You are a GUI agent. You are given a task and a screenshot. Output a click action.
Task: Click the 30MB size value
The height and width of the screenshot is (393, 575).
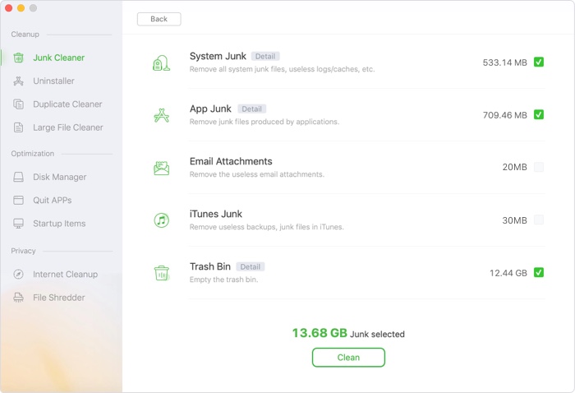point(514,220)
